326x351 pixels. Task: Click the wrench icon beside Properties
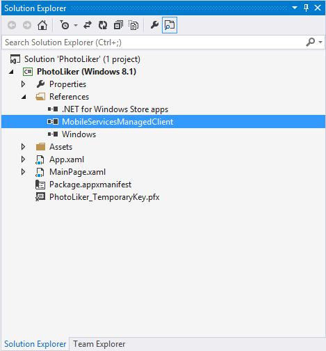40,84
